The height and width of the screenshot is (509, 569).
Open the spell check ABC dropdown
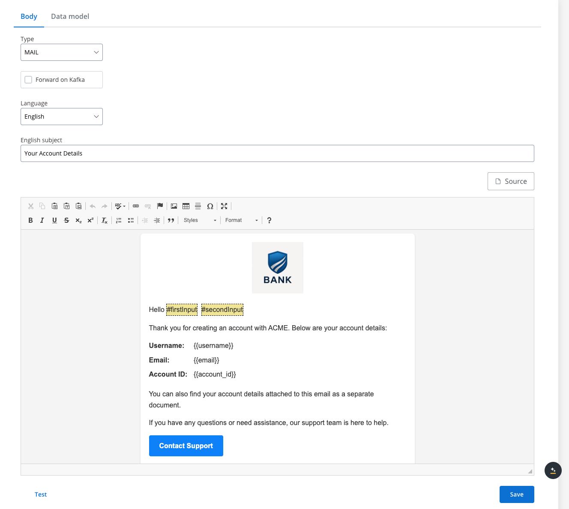tap(120, 206)
